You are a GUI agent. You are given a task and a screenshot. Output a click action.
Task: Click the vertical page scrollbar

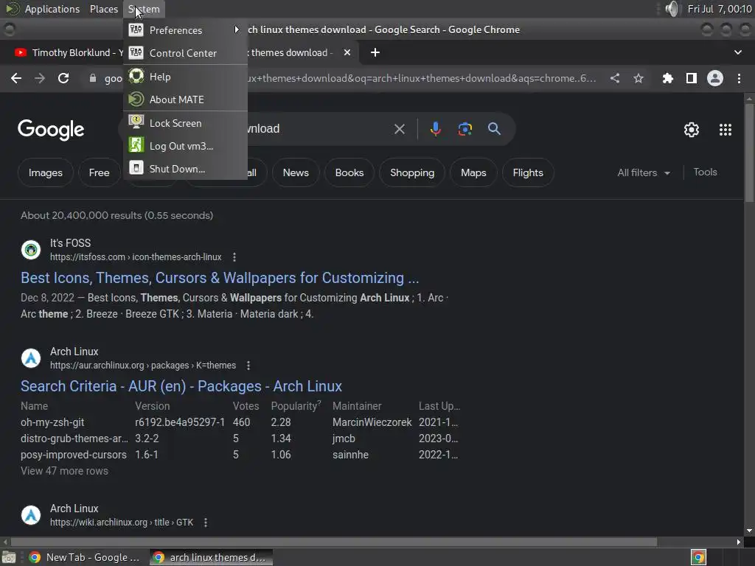[749, 153]
